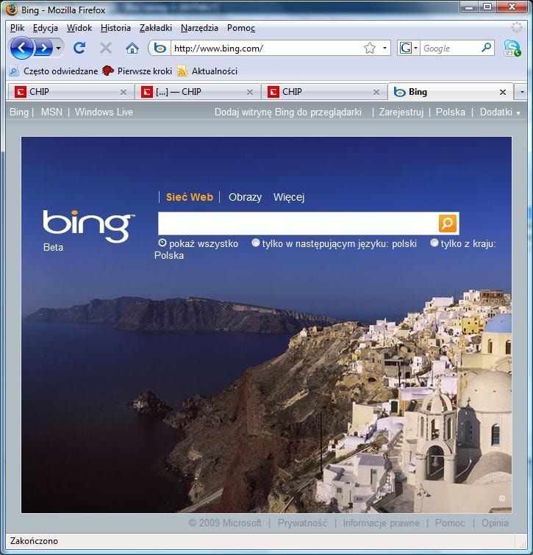
Task: Open the Prywatność footer link
Action: 303,523
